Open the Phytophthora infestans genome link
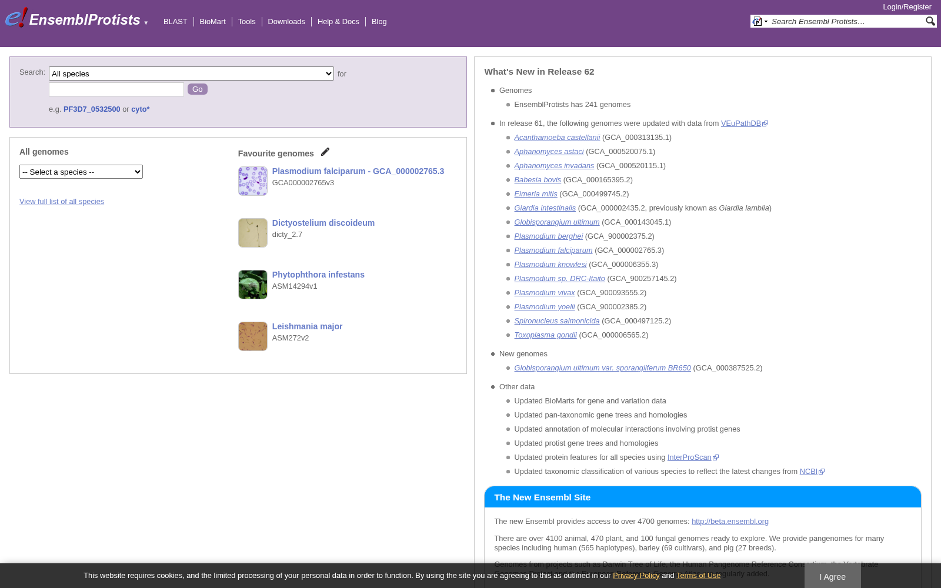 click(318, 275)
